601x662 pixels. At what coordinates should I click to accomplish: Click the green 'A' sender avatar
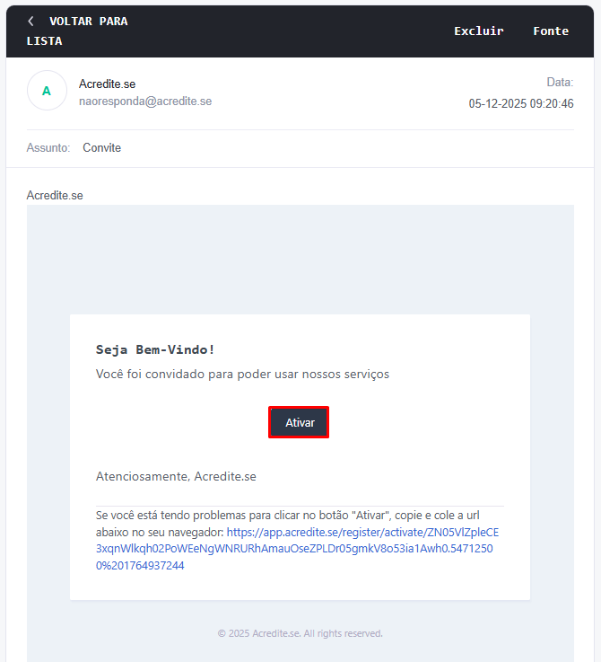47,91
